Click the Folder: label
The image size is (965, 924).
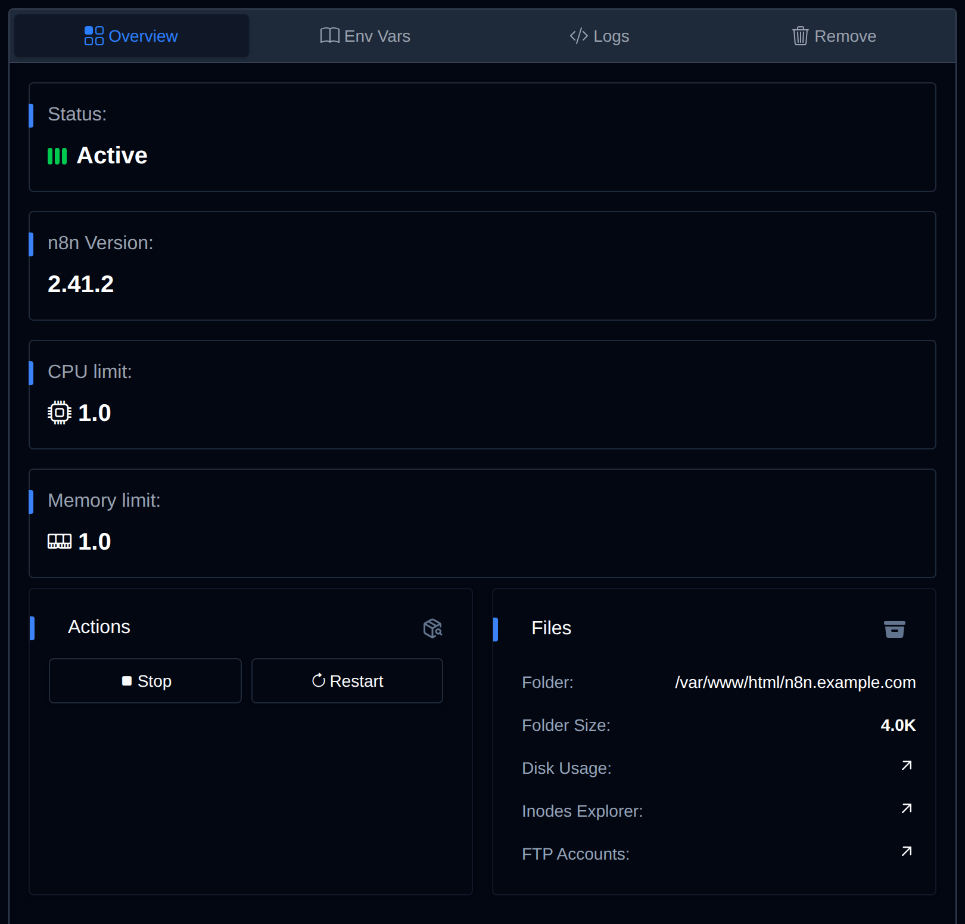[x=547, y=682]
